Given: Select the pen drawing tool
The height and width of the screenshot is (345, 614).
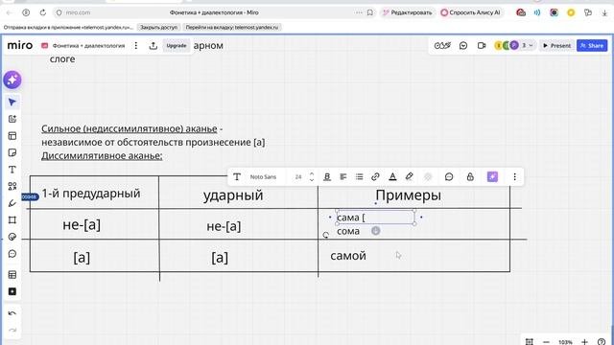Looking at the screenshot, I should [x=12, y=203].
